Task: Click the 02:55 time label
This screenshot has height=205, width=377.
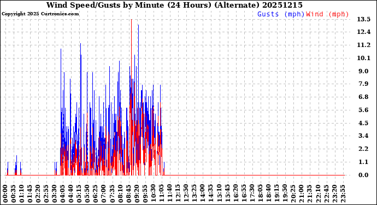Action: pyautogui.click(x=46, y=194)
